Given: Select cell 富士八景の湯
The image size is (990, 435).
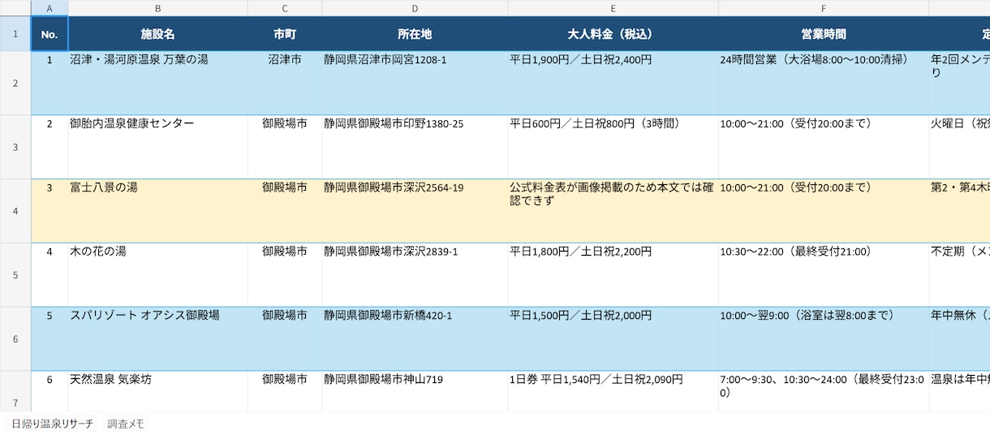Looking at the screenshot, I should [x=158, y=211].
